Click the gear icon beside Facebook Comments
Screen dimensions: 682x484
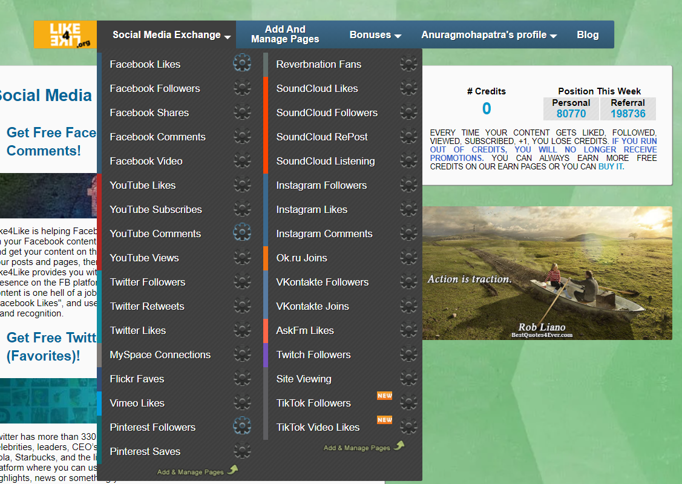click(x=242, y=137)
